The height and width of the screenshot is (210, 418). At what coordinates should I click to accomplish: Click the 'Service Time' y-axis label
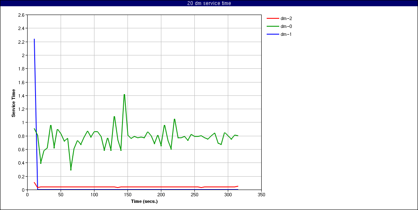pyautogui.click(x=13, y=103)
